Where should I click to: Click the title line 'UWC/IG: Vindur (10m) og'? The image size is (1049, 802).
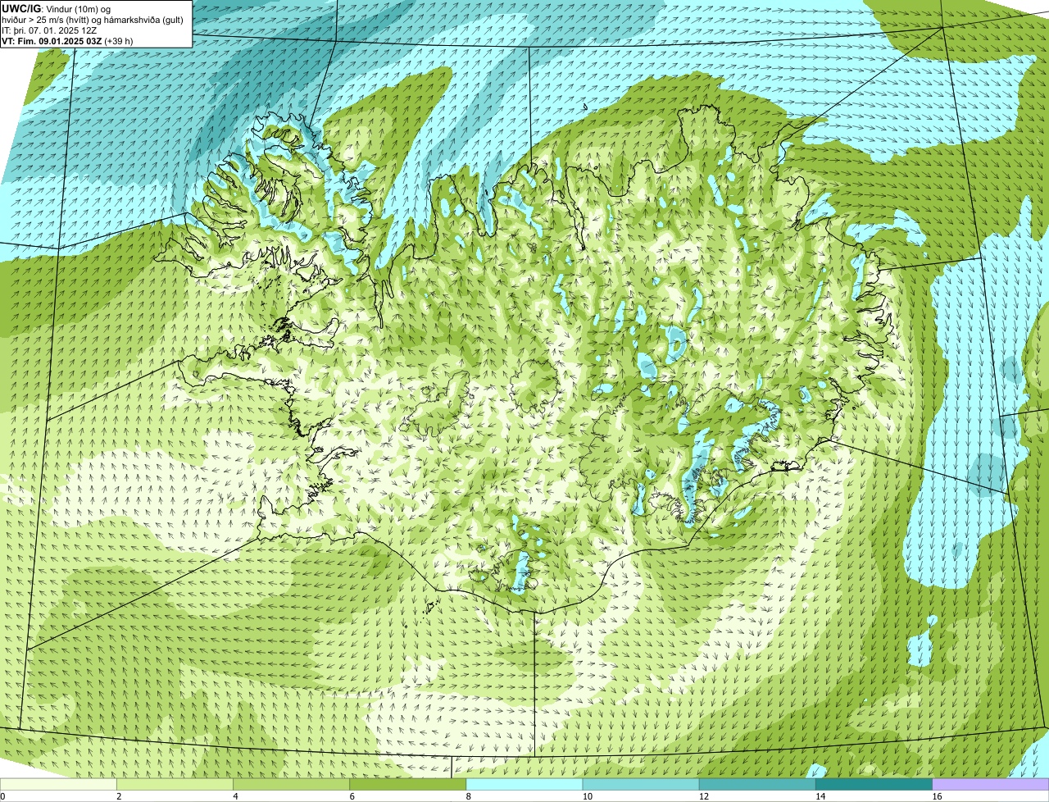(x=56, y=9)
